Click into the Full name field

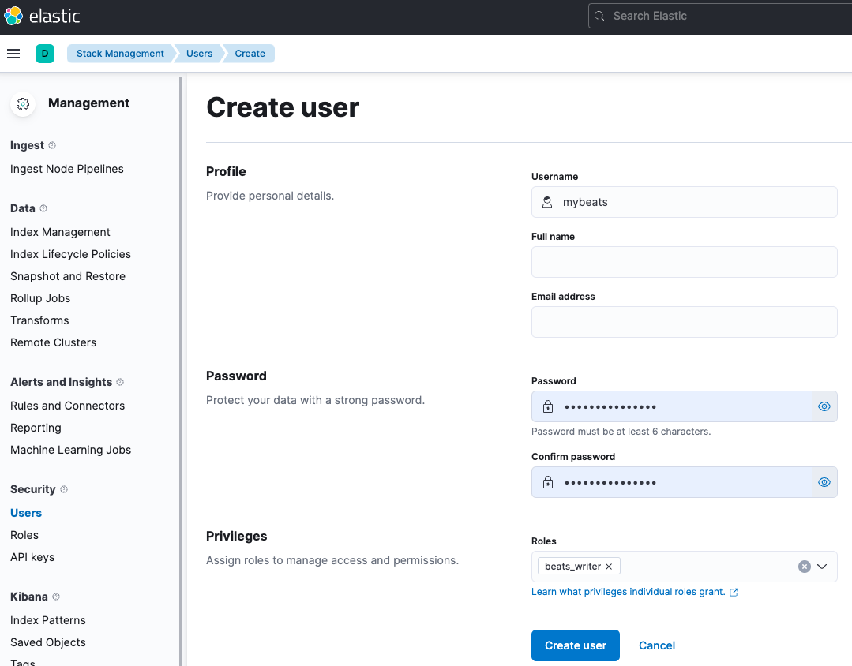(684, 262)
